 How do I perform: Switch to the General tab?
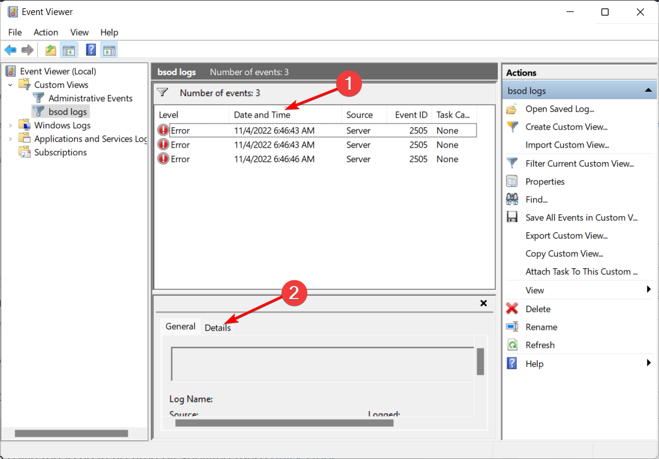180,326
